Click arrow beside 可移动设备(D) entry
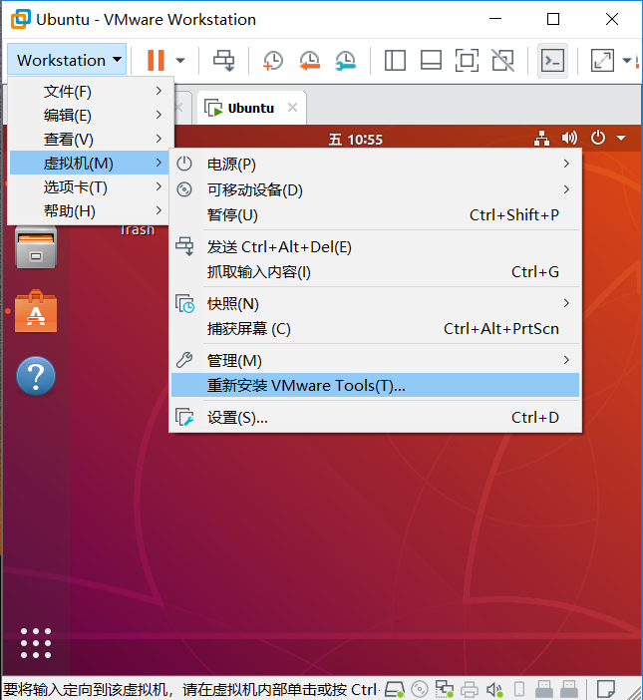The height and width of the screenshot is (700, 643). tap(566, 189)
